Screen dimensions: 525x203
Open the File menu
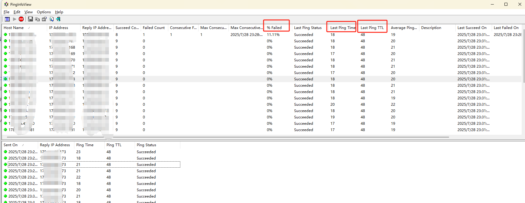tap(6, 12)
